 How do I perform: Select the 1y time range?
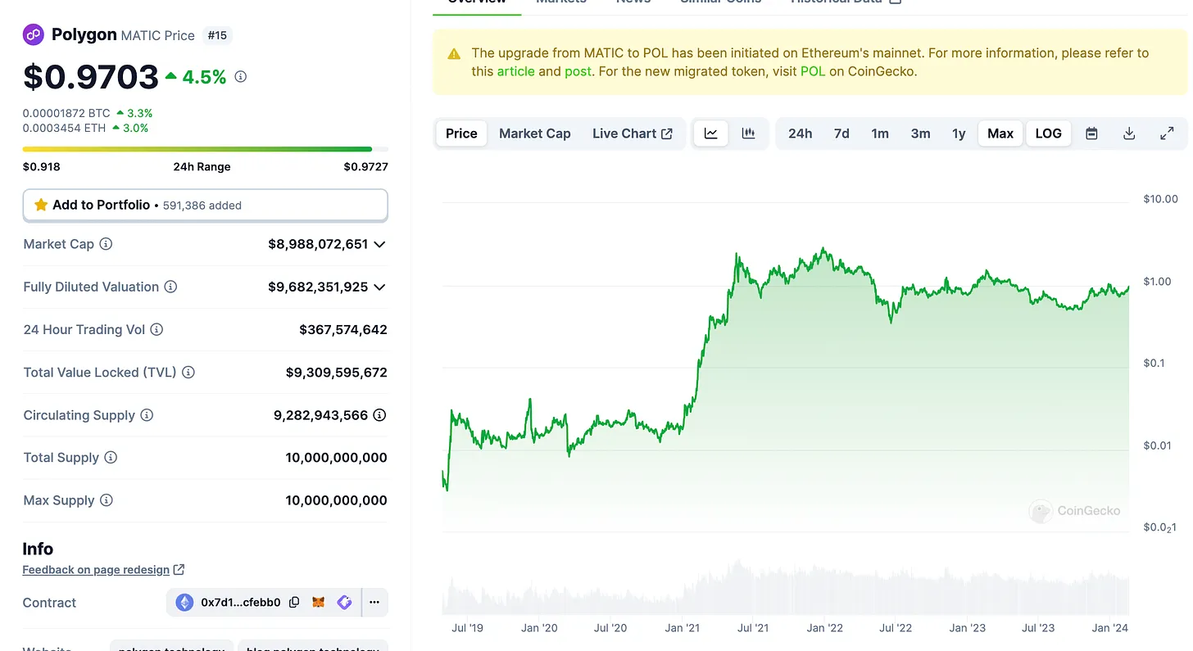pyautogui.click(x=959, y=133)
